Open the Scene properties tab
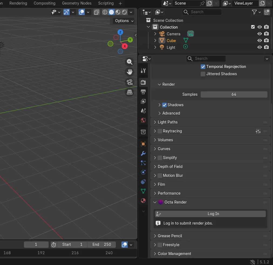Screen dimensions: 273x265 coord(143,111)
